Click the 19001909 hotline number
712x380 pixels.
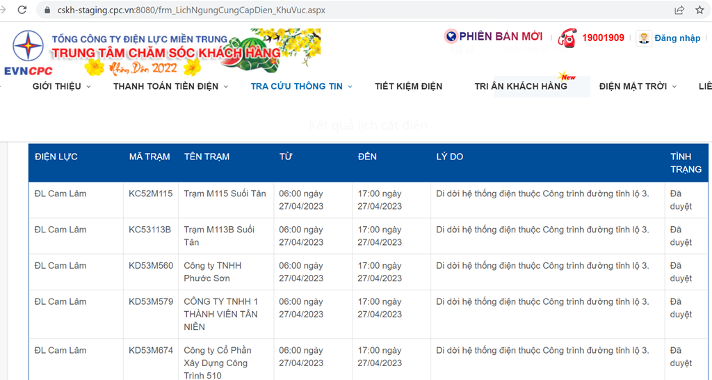(x=603, y=38)
